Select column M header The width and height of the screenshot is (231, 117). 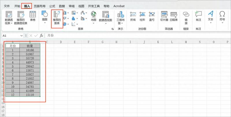click(x=186, y=42)
